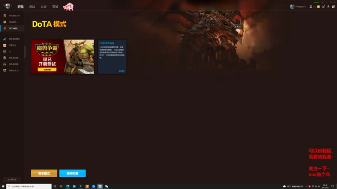The width and height of the screenshot is (337, 189).
Task: Open the lowest green-icon sidebar game
Action: (12, 64)
